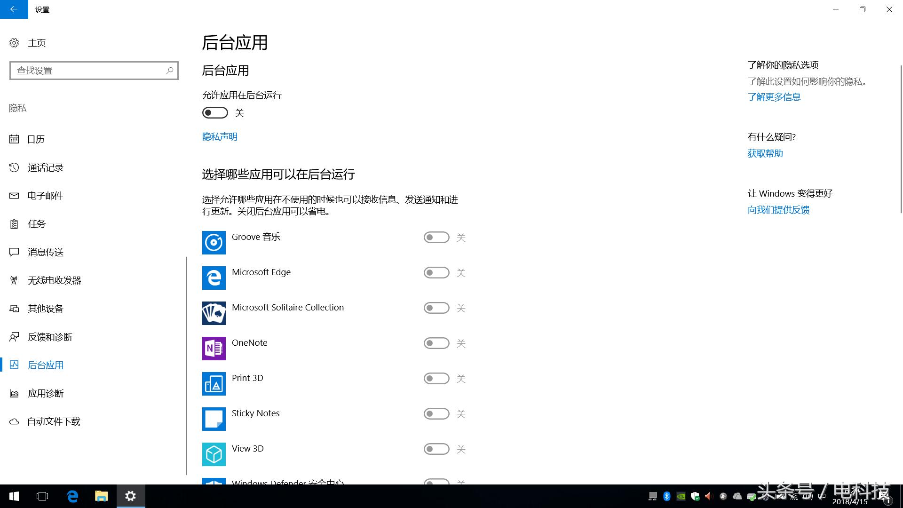Viewport: 903px width, 508px height.
Task: Click the NVIDIA icon in system tray
Action: [x=681, y=496]
